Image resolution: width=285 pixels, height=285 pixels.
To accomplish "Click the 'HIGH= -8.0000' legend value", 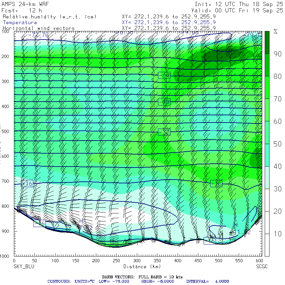I will (158, 282).
